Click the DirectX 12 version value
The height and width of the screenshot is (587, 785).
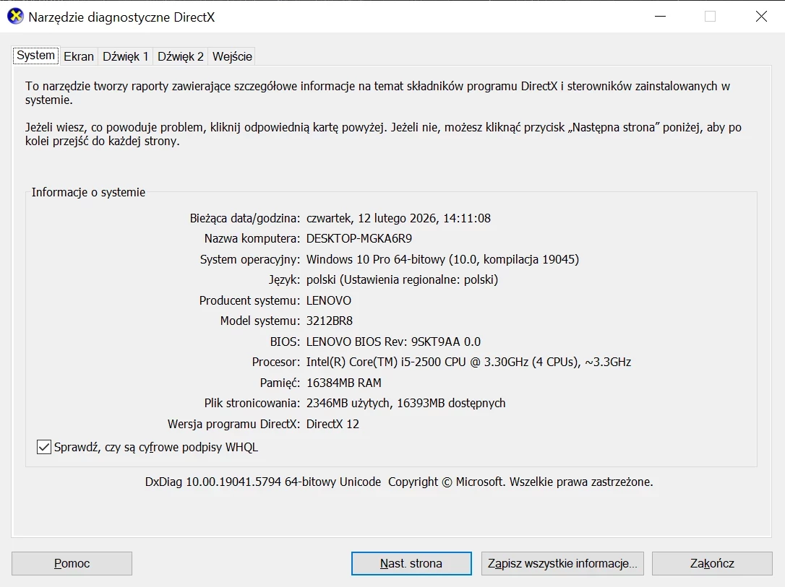point(333,424)
